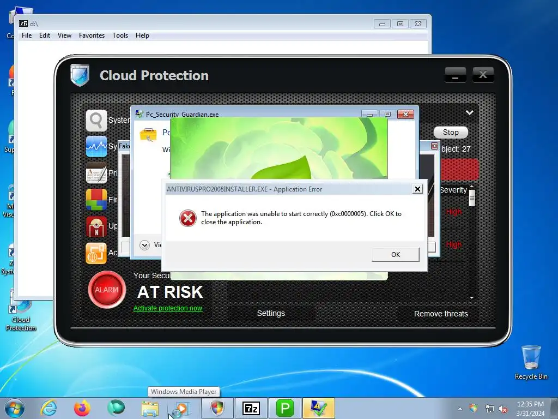Open Windows Explorer folder on taskbar

150,408
